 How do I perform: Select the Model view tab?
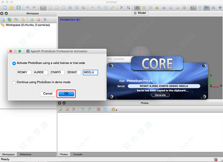[140, 13]
